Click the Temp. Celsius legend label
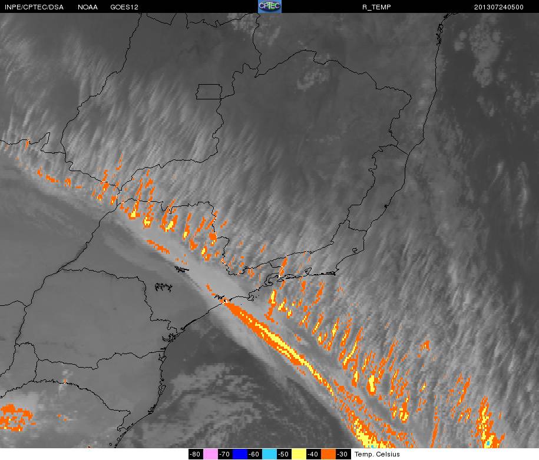Image resolution: width=539 pixels, height=460 pixels. pyautogui.click(x=377, y=454)
